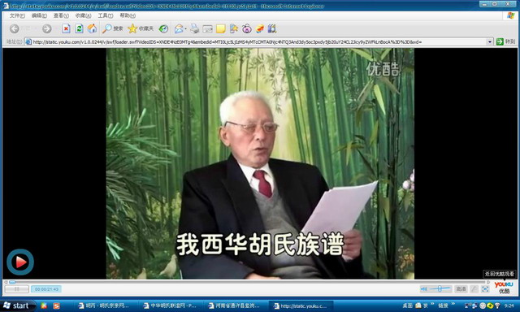Viewport: 520px width, 312px height.
Task: Open the 查看 menu
Action: pyautogui.click(x=61, y=15)
